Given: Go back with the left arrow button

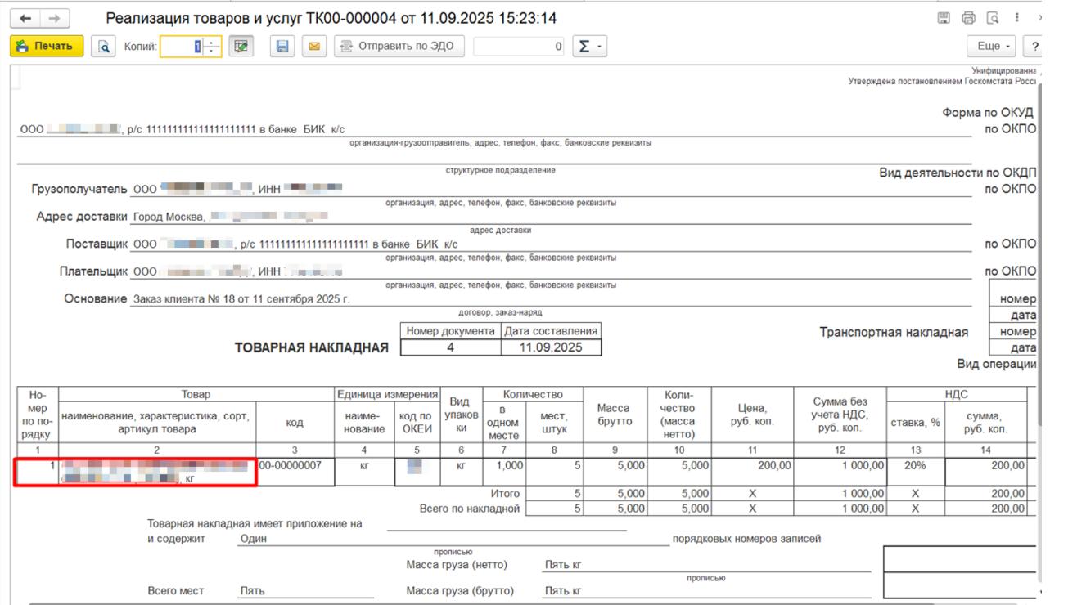Looking at the screenshot, I should pos(25,18).
